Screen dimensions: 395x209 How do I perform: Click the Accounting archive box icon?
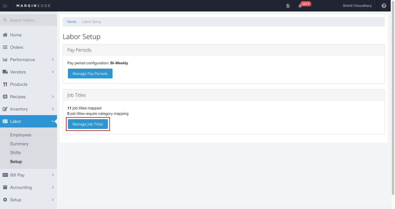coord(5,187)
